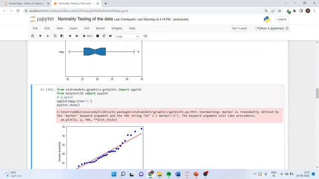Interrupt the kernel with the stop icon
This screenshot has height=179, width=319.
(98, 36)
